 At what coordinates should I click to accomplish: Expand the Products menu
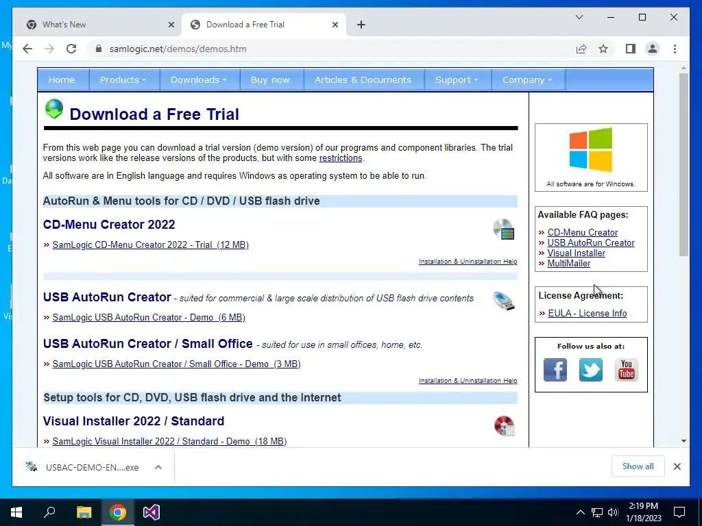pos(123,79)
